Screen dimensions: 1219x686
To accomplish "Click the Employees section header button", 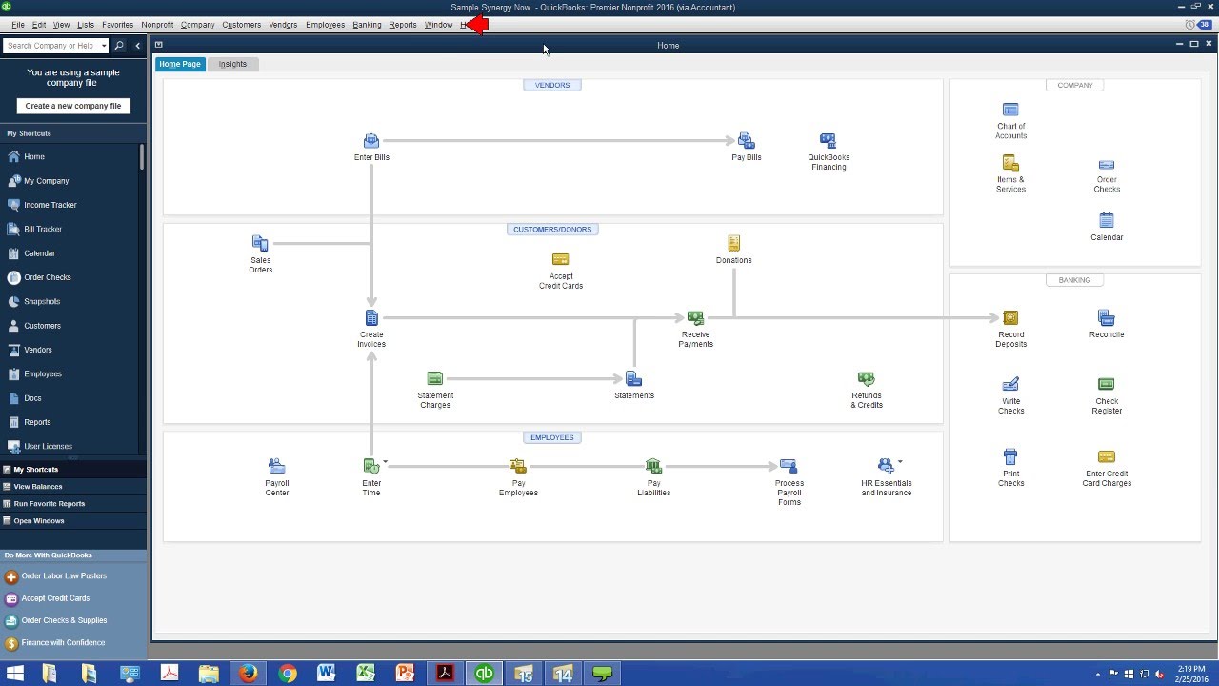I will pyautogui.click(x=552, y=437).
